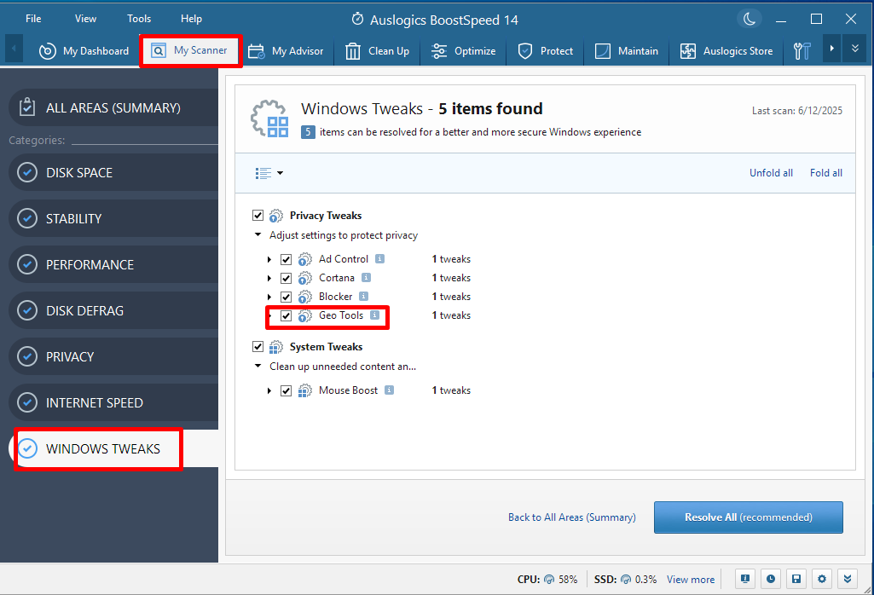
Task: Click the Ad Control info icon
Action: click(379, 258)
